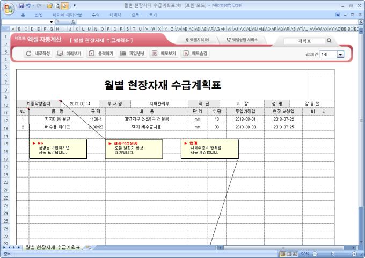Viewport: 365px width, 258px height.
Task: Click the Excel Help question mark icon
Action: pos(338,14)
